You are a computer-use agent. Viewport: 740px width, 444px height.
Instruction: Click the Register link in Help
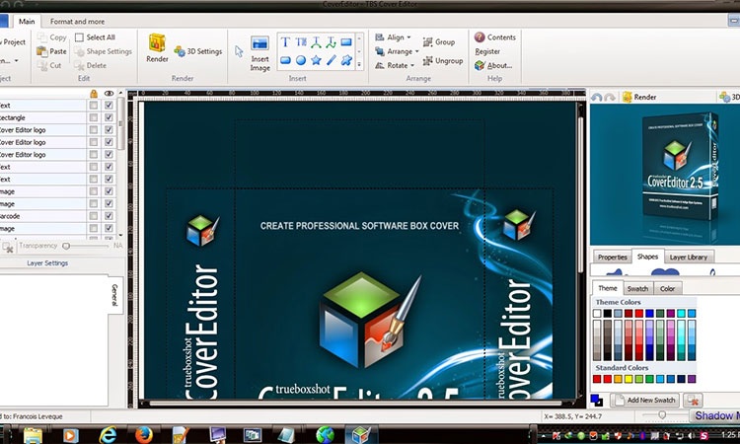(x=487, y=51)
